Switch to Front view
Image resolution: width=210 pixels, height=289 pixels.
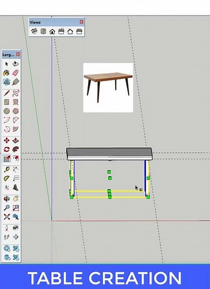[52, 31]
